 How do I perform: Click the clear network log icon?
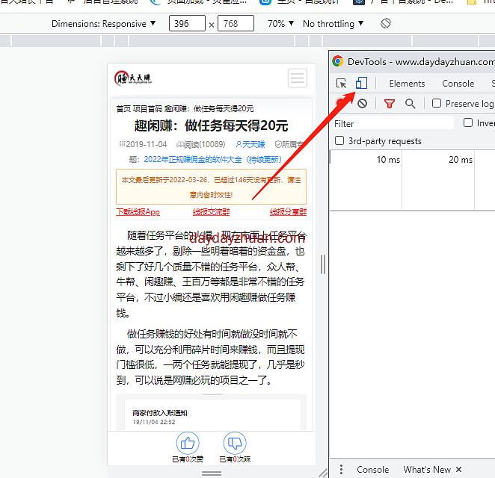click(x=362, y=103)
